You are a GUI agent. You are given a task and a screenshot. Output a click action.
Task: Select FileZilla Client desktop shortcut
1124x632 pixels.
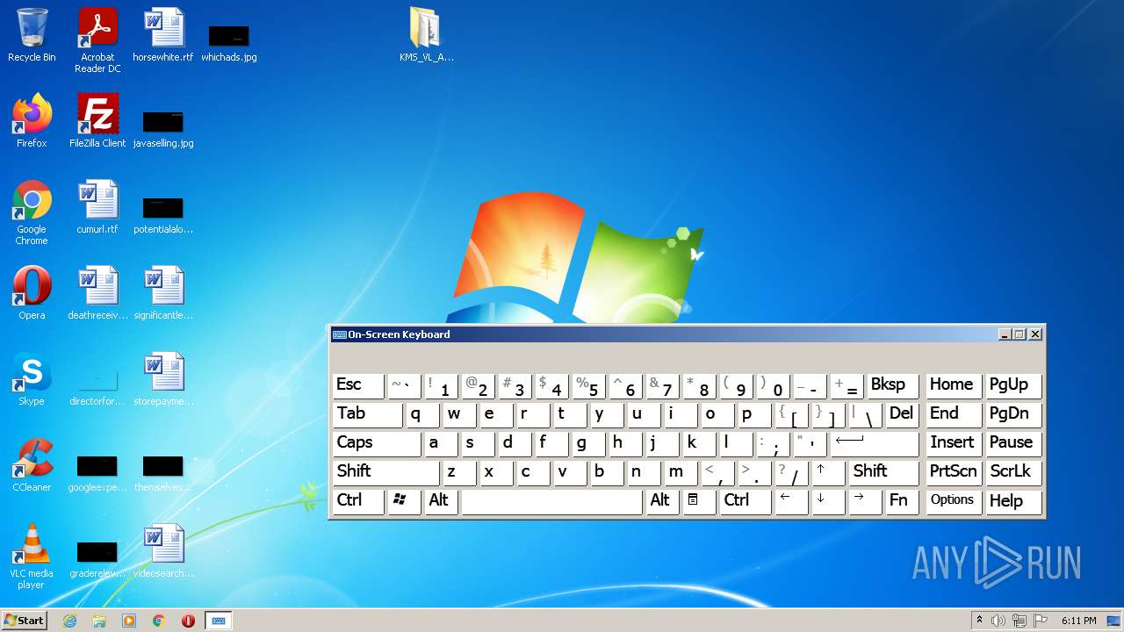pos(97,121)
